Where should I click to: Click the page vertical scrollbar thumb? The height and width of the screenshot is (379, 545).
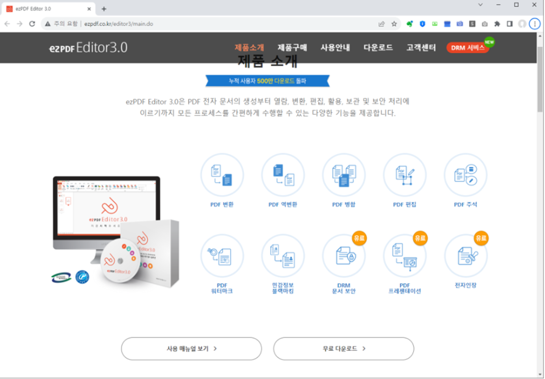point(540,79)
